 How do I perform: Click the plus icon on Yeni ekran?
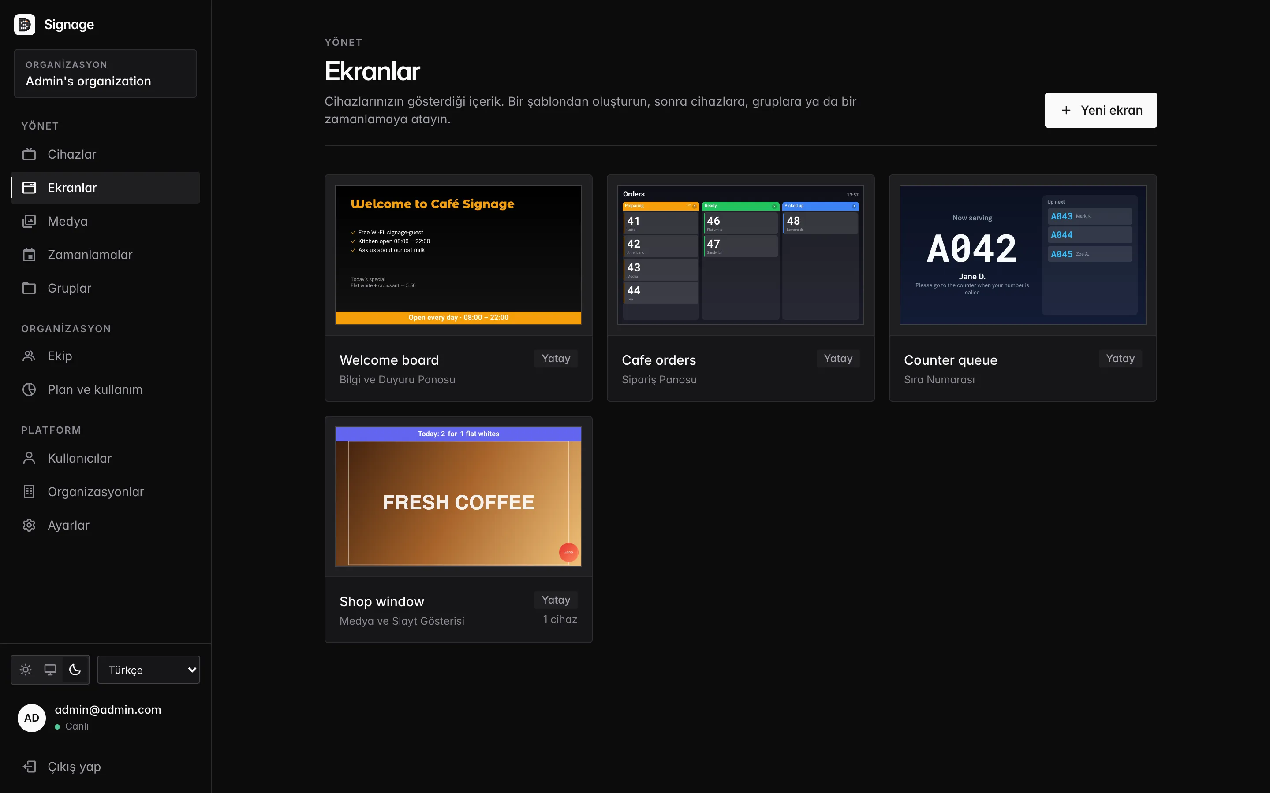coord(1066,110)
